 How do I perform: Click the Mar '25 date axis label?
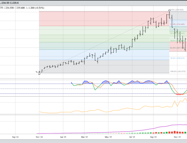click(x=84, y=137)
